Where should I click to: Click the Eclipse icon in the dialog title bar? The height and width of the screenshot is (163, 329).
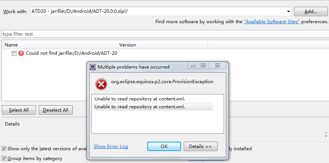click(x=92, y=67)
